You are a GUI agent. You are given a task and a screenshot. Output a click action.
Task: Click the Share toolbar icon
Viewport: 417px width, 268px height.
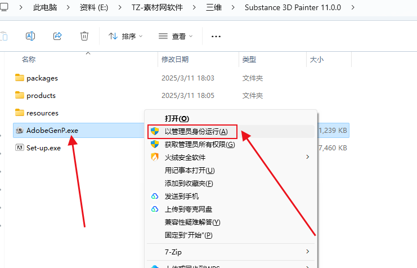pos(57,36)
